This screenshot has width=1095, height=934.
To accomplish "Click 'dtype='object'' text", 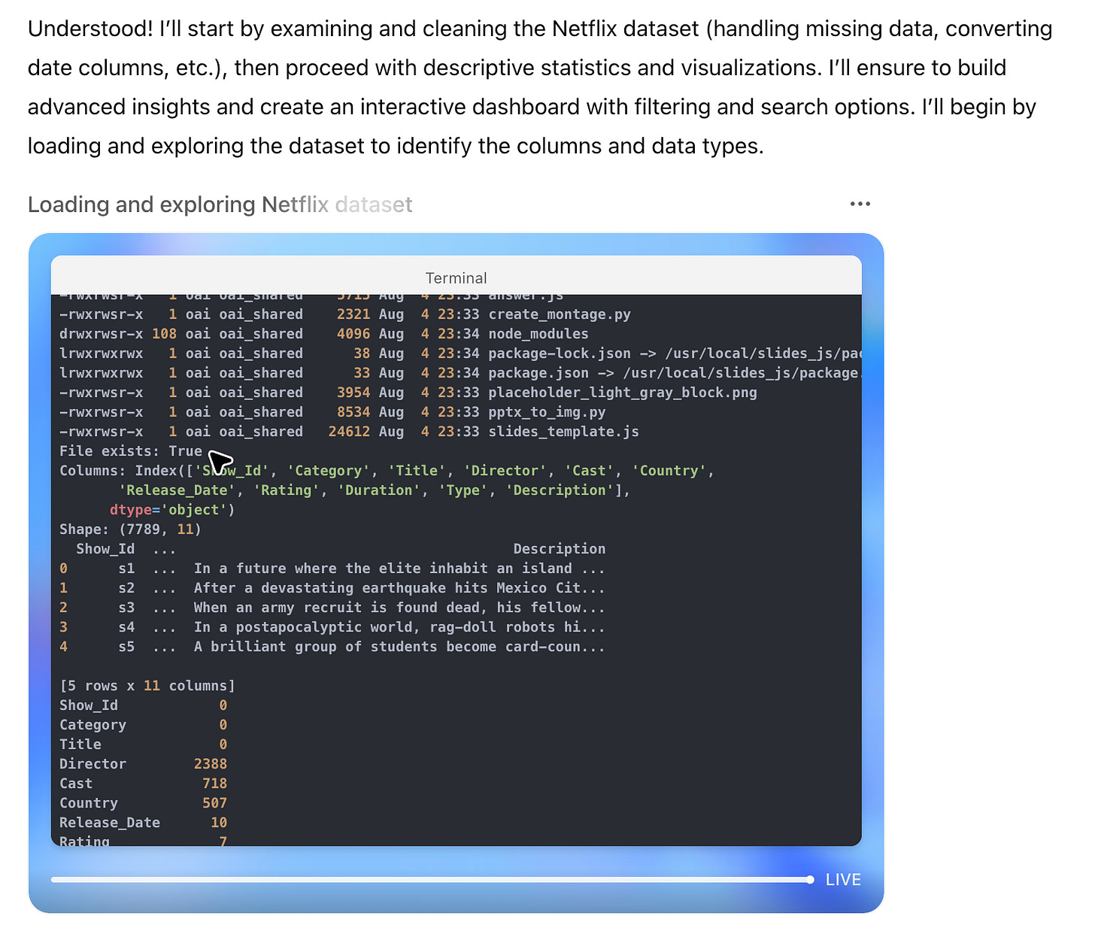I will (x=172, y=510).
